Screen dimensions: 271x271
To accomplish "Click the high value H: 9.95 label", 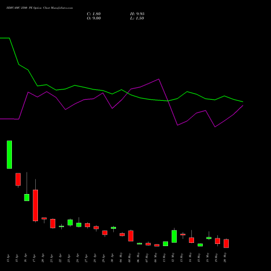I will pos(137,14).
